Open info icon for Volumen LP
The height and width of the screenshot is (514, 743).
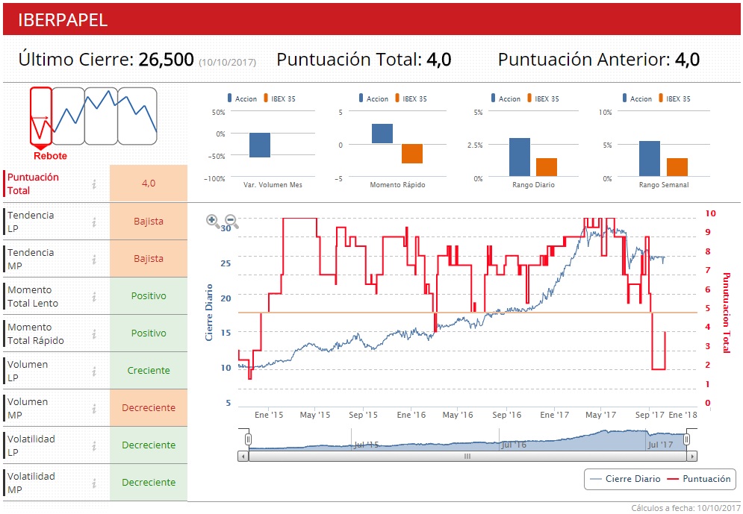[94, 371]
